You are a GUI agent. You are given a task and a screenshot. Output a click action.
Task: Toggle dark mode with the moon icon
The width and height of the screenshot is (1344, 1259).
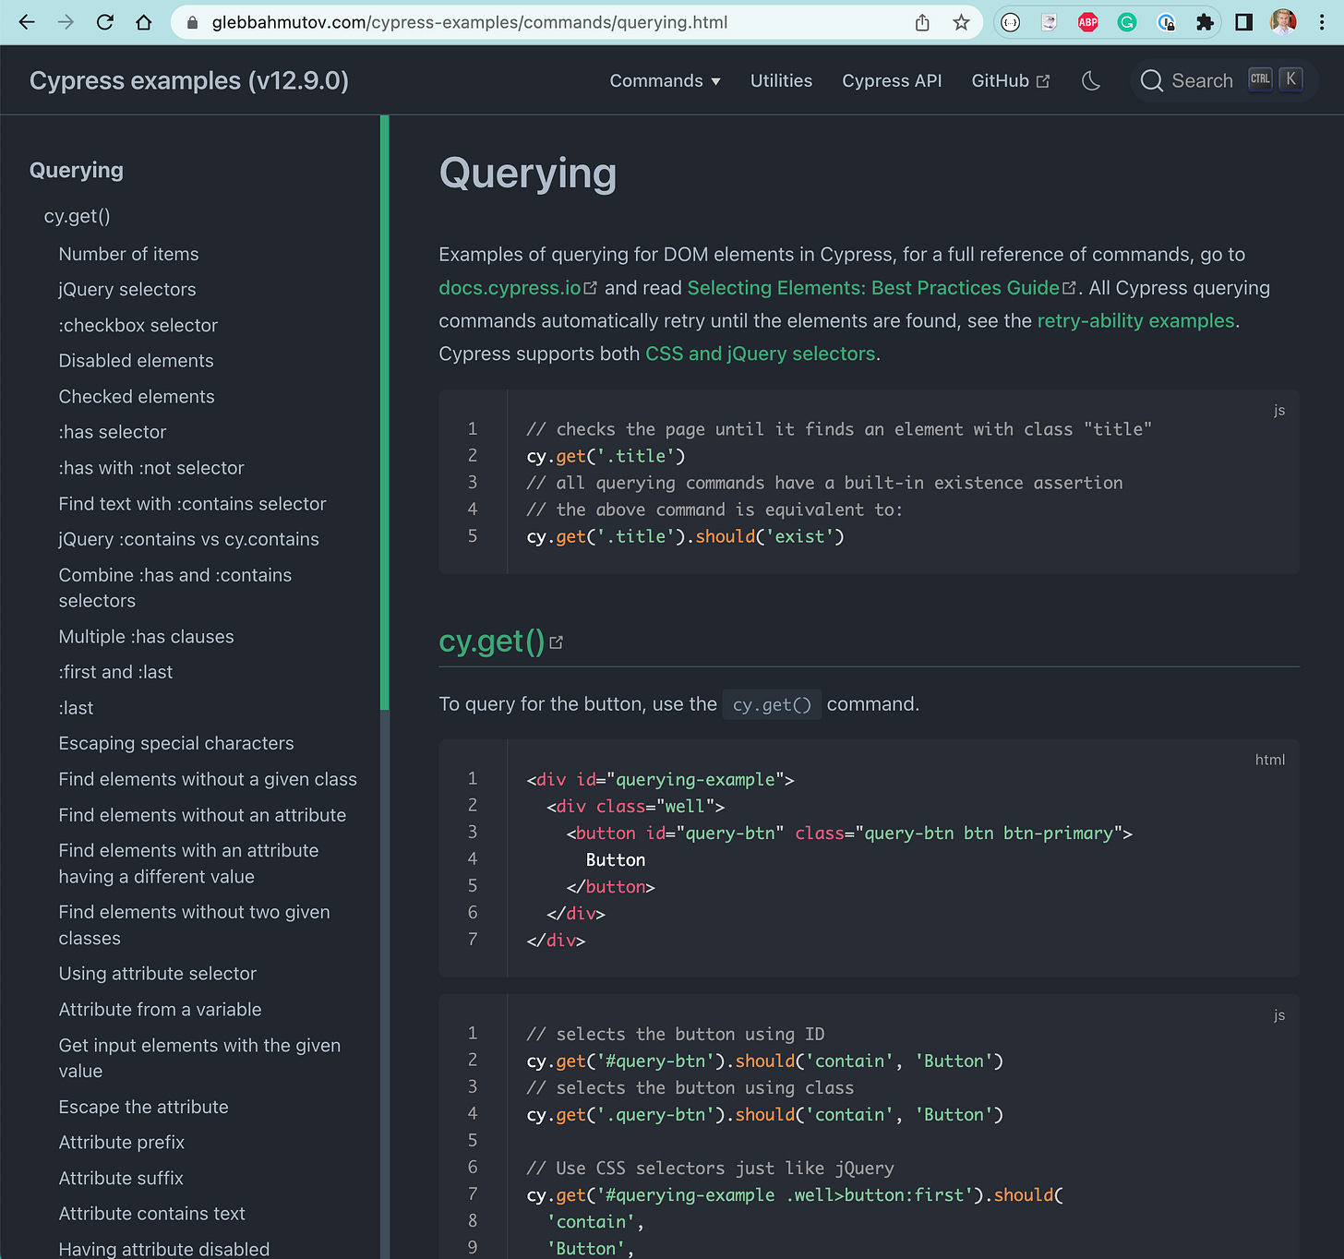(x=1091, y=81)
